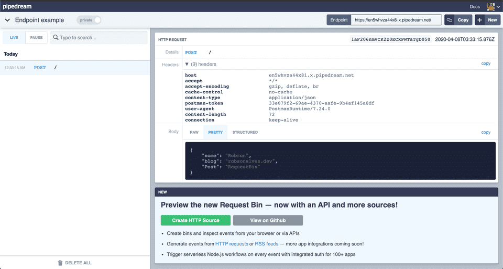Click the "RequestBin" value in JSON body
503x269 pixels.
[243, 167]
